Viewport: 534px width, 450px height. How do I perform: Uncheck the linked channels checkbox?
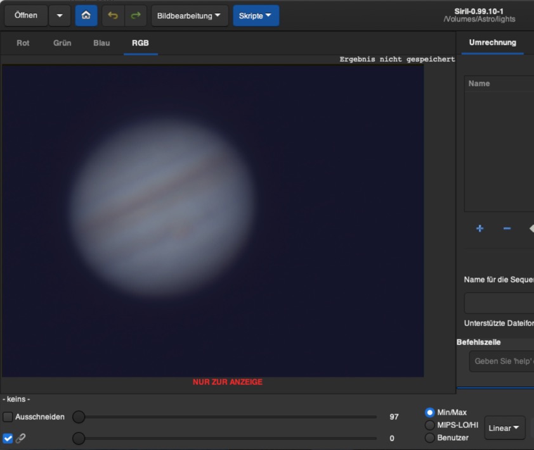pos(8,438)
